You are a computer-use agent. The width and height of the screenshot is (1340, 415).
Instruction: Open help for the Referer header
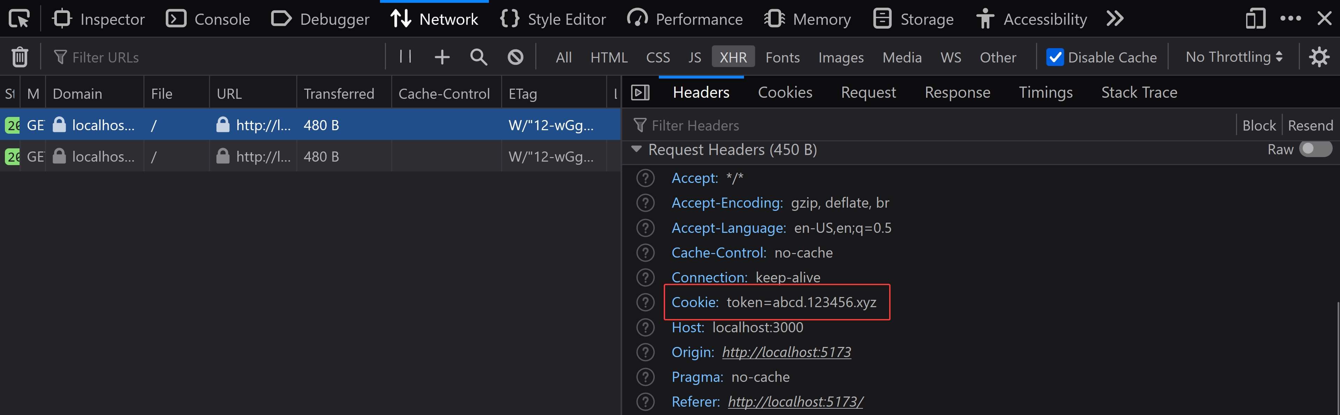tap(645, 401)
